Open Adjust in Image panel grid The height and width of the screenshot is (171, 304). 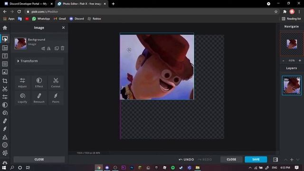pos(22,83)
